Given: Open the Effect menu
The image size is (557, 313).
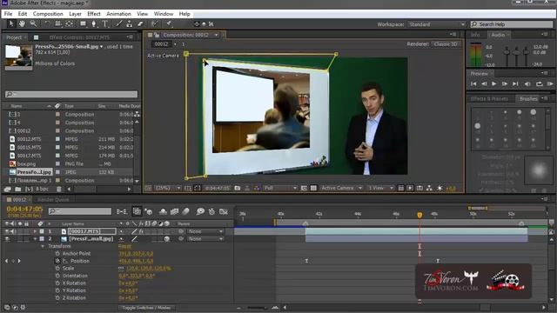Looking at the screenshot, I should tap(94, 14).
